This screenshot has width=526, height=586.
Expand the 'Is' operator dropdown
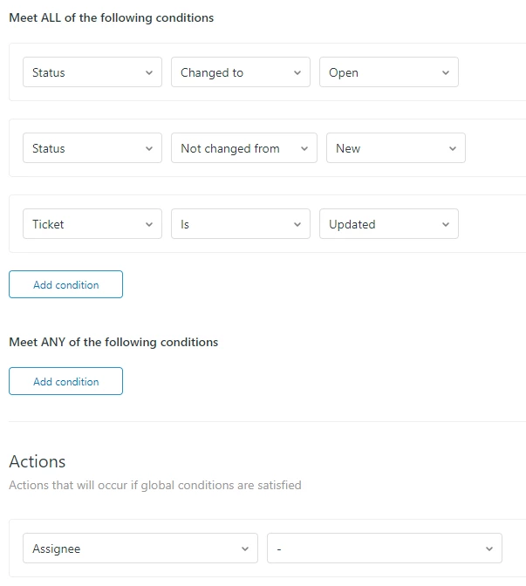[x=240, y=224]
